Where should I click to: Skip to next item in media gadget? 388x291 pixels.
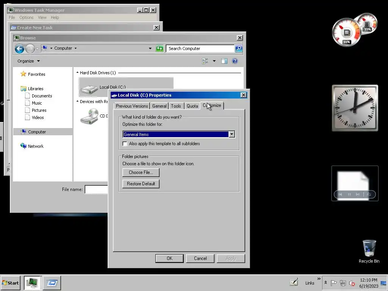click(358, 194)
